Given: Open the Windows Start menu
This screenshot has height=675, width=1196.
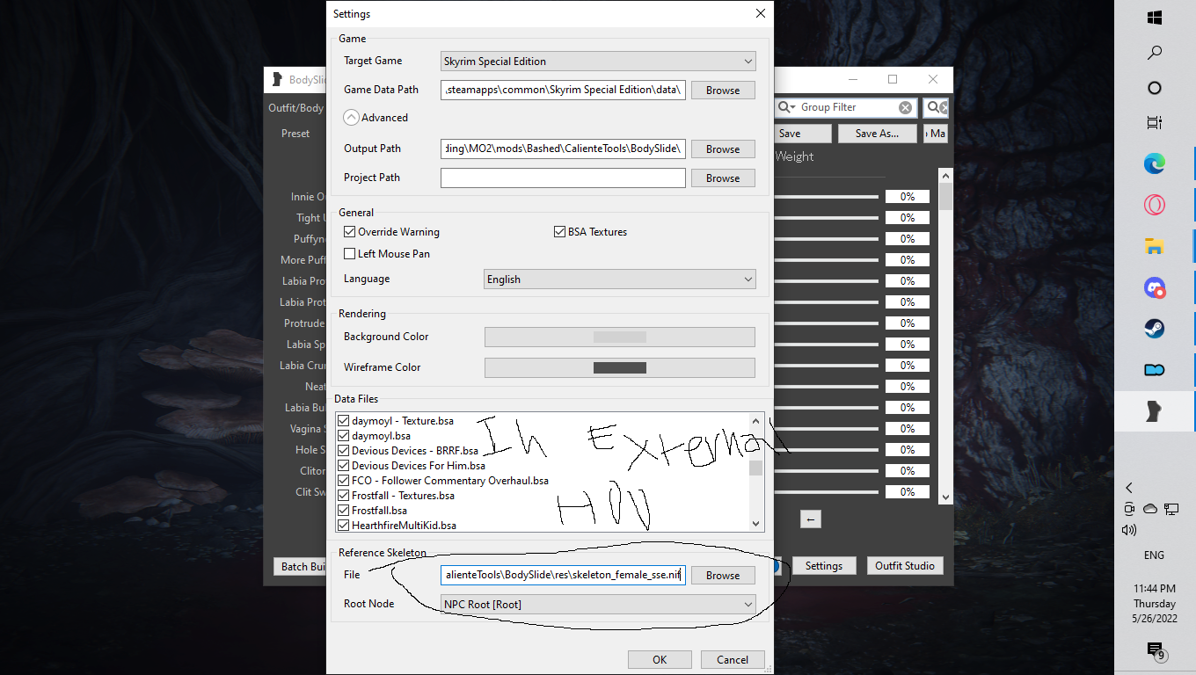Looking at the screenshot, I should click(1155, 18).
